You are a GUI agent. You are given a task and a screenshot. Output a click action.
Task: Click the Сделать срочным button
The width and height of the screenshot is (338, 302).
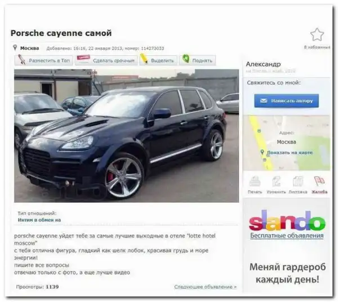coord(106,60)
